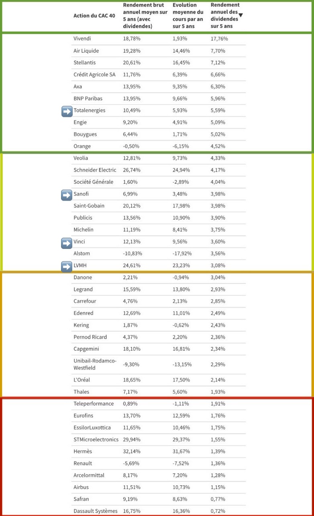314x516 pixels.
Task: Click the arrow icon next to Sanofi
Action: tap(67, 195)
